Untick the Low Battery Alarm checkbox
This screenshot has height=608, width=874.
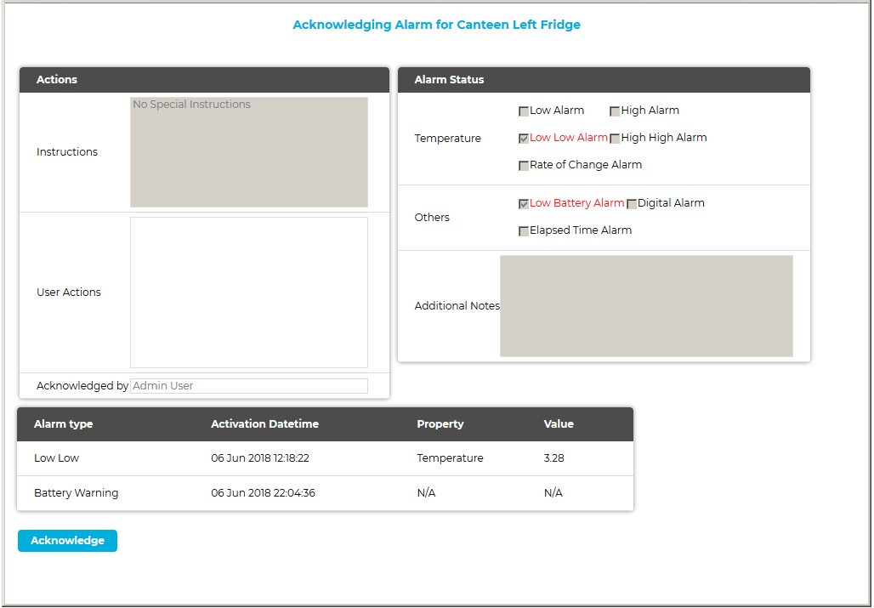[524, 204]
